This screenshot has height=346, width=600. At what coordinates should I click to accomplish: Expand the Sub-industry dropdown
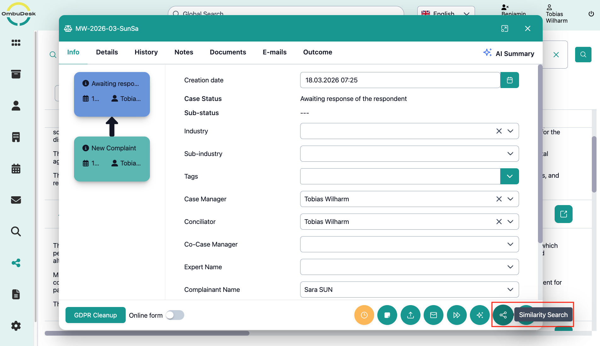[510, 154]
